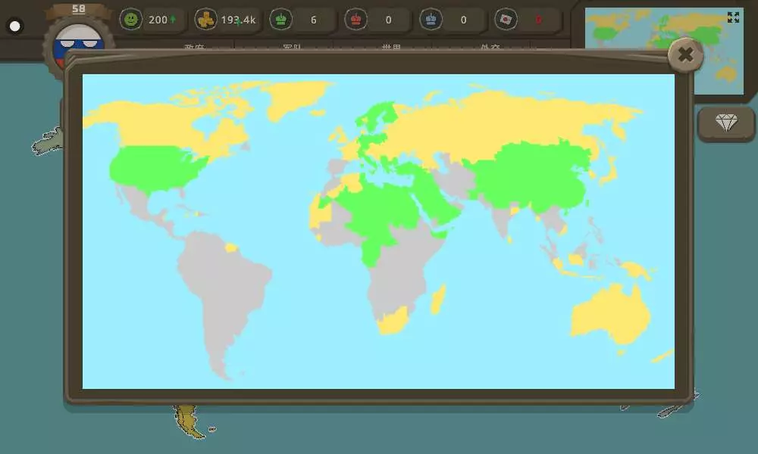Close the world map popup

[685, 54]
